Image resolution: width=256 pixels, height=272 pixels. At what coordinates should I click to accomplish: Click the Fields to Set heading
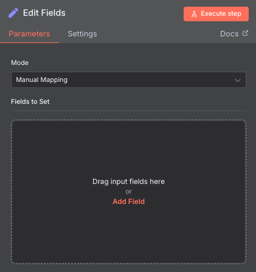click(x=30, y=101)
